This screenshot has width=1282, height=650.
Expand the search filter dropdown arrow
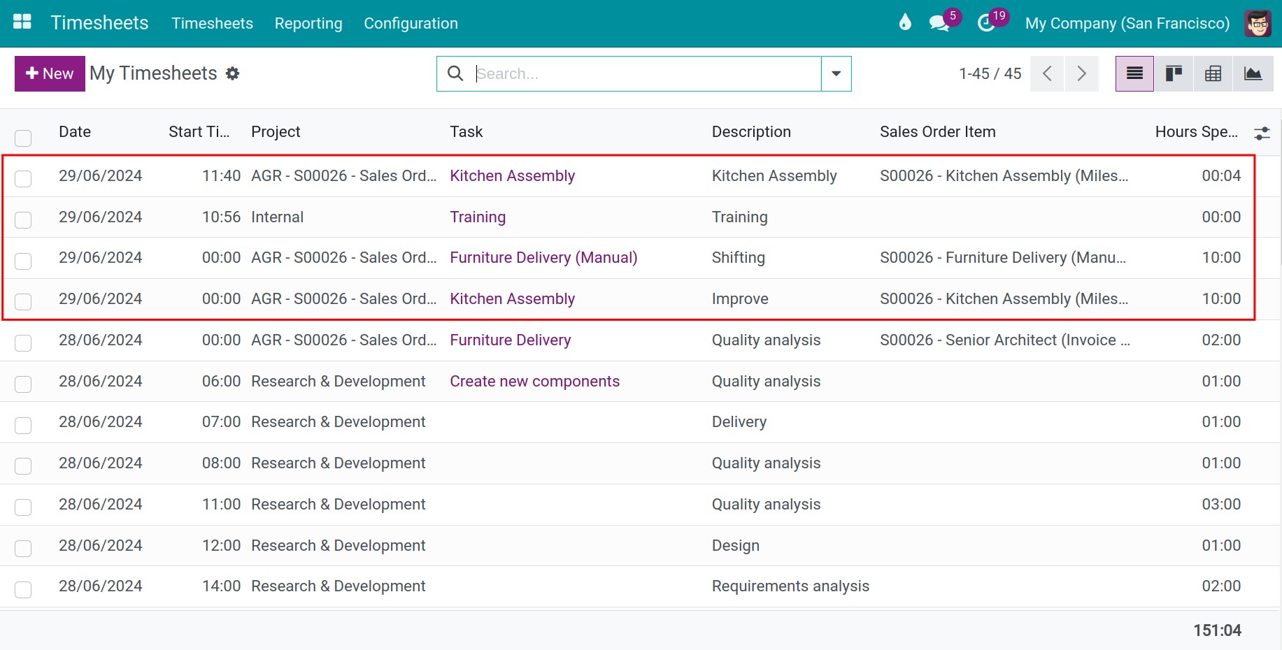pyautogui.click(x=836, y=73)
